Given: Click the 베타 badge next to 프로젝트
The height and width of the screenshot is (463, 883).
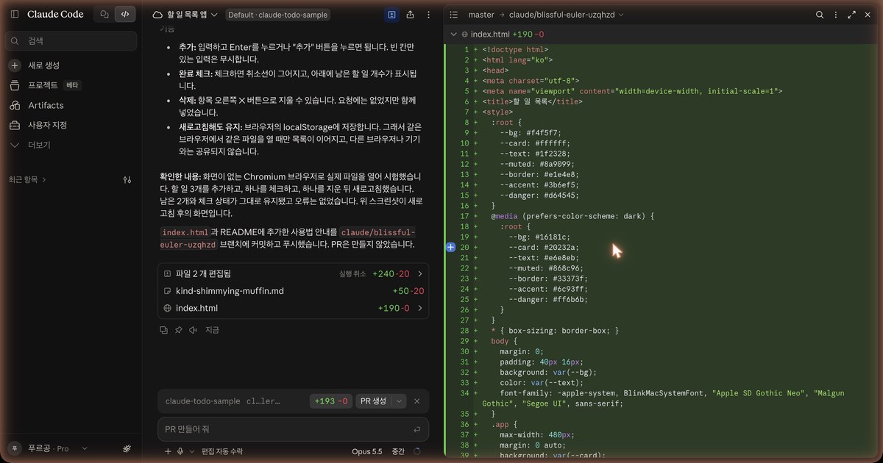Looking at the screenshot, I should [72, 85].
